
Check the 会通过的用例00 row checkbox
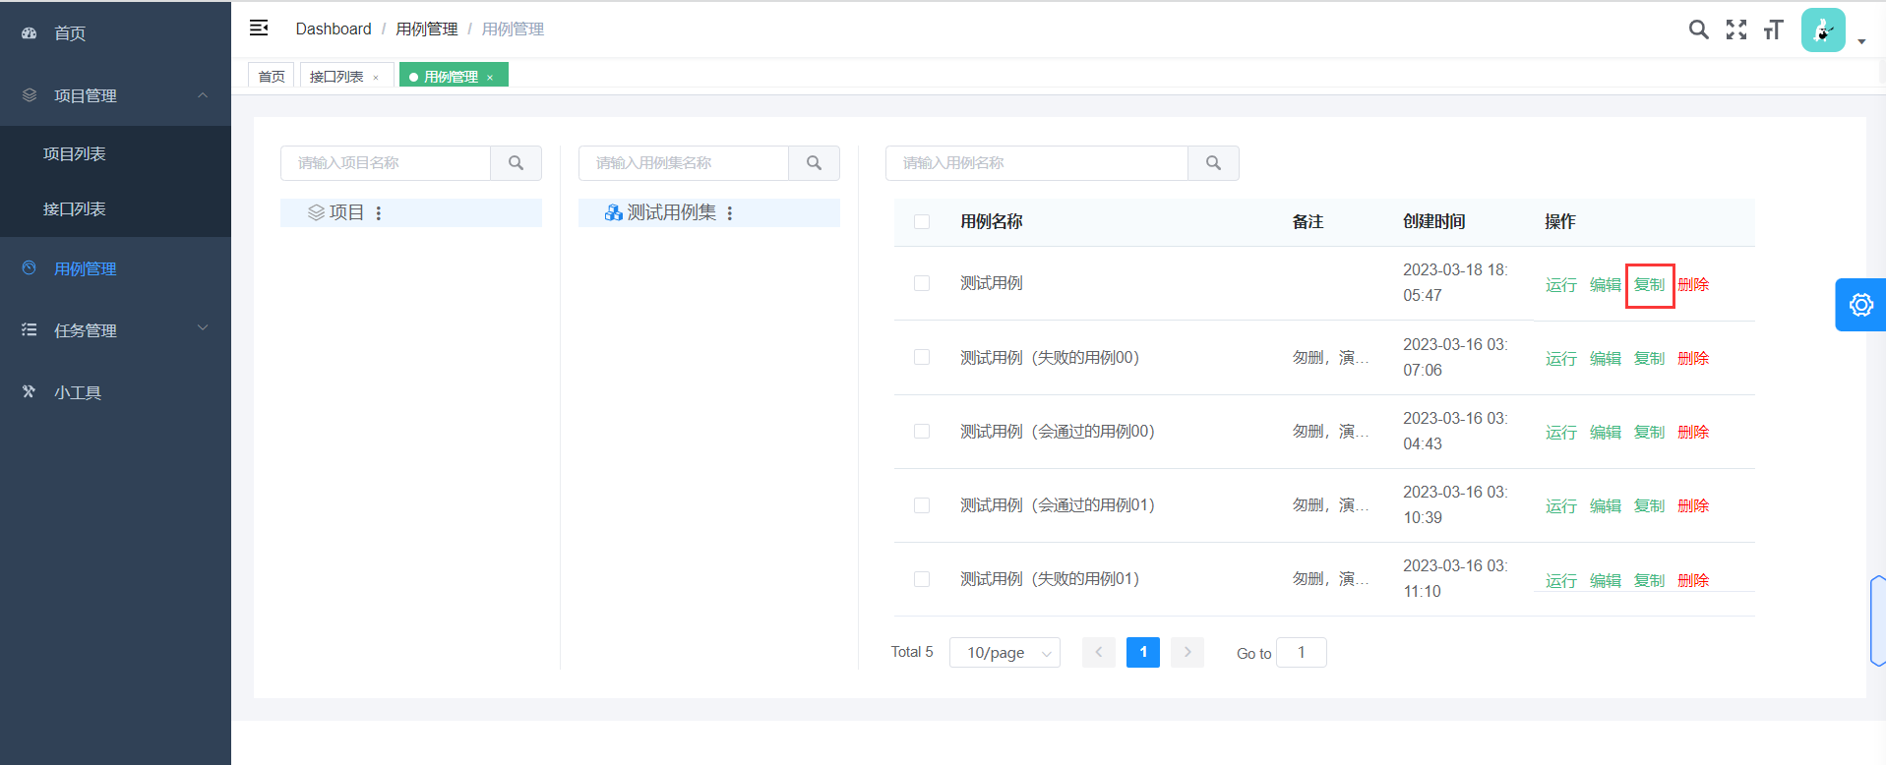tap(922, 431)
